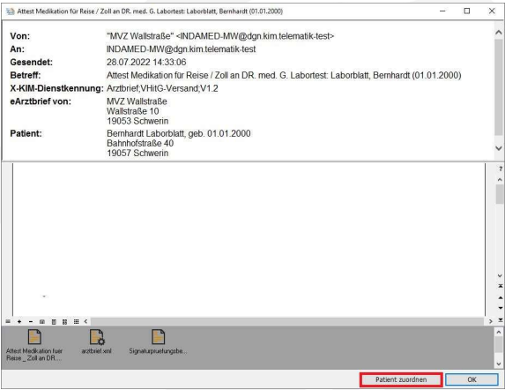This screenshot has width=505, height=390.
Task: Click the Patient zuordnen button
Action: (x=401, y=379)
